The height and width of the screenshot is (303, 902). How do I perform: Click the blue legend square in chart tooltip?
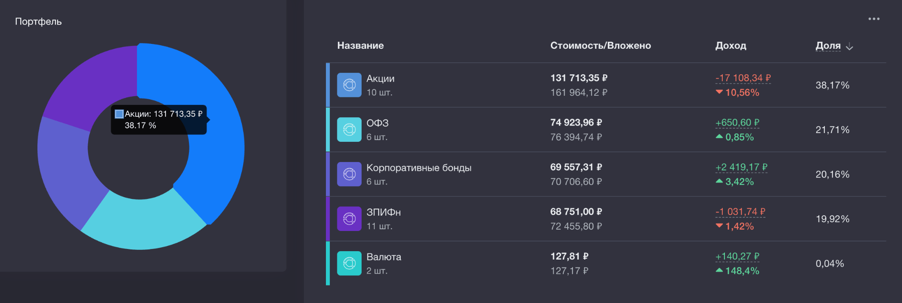(119, 114)
